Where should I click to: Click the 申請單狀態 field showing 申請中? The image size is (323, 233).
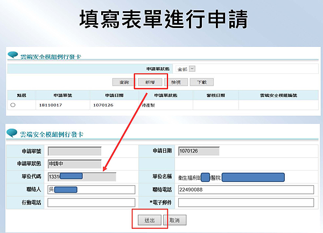point(74,164)
